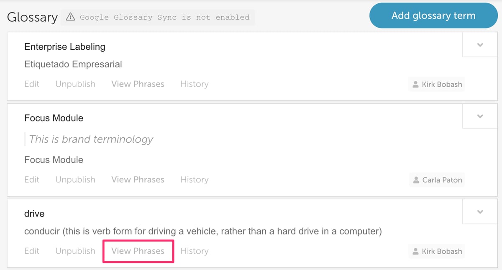Click the Google Glossary Sync warning icon
This screenshot has height=270, width=502.
(71, 18)
